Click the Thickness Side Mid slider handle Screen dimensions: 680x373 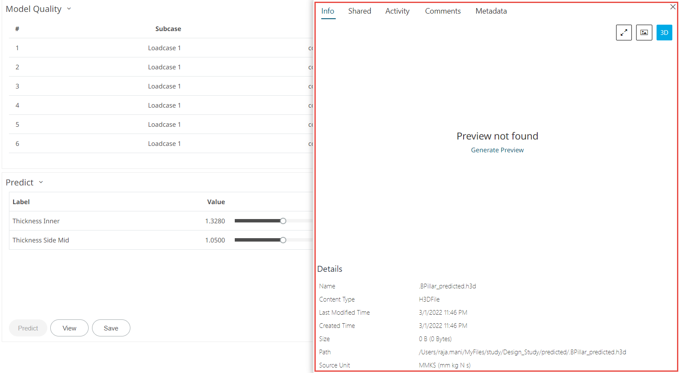pos(283,240)
